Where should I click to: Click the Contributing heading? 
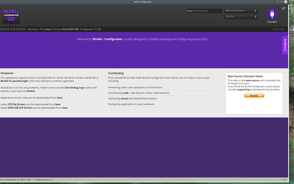(x=116, y=73)
